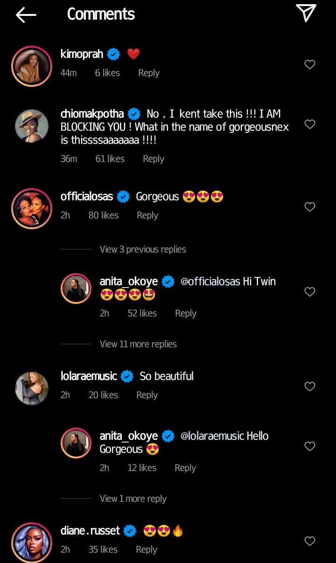Expand View 3 previous replies
This screenshot has height=563, width=336.
coord(143,249)
